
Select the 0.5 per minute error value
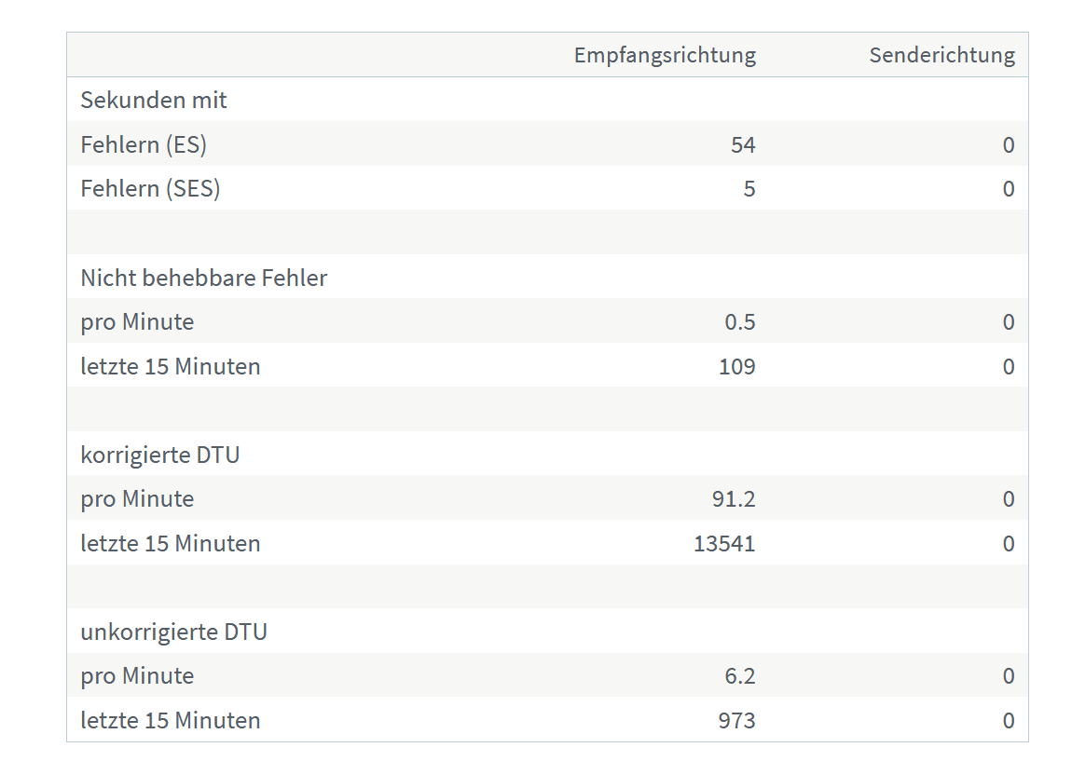click(740, 321)
